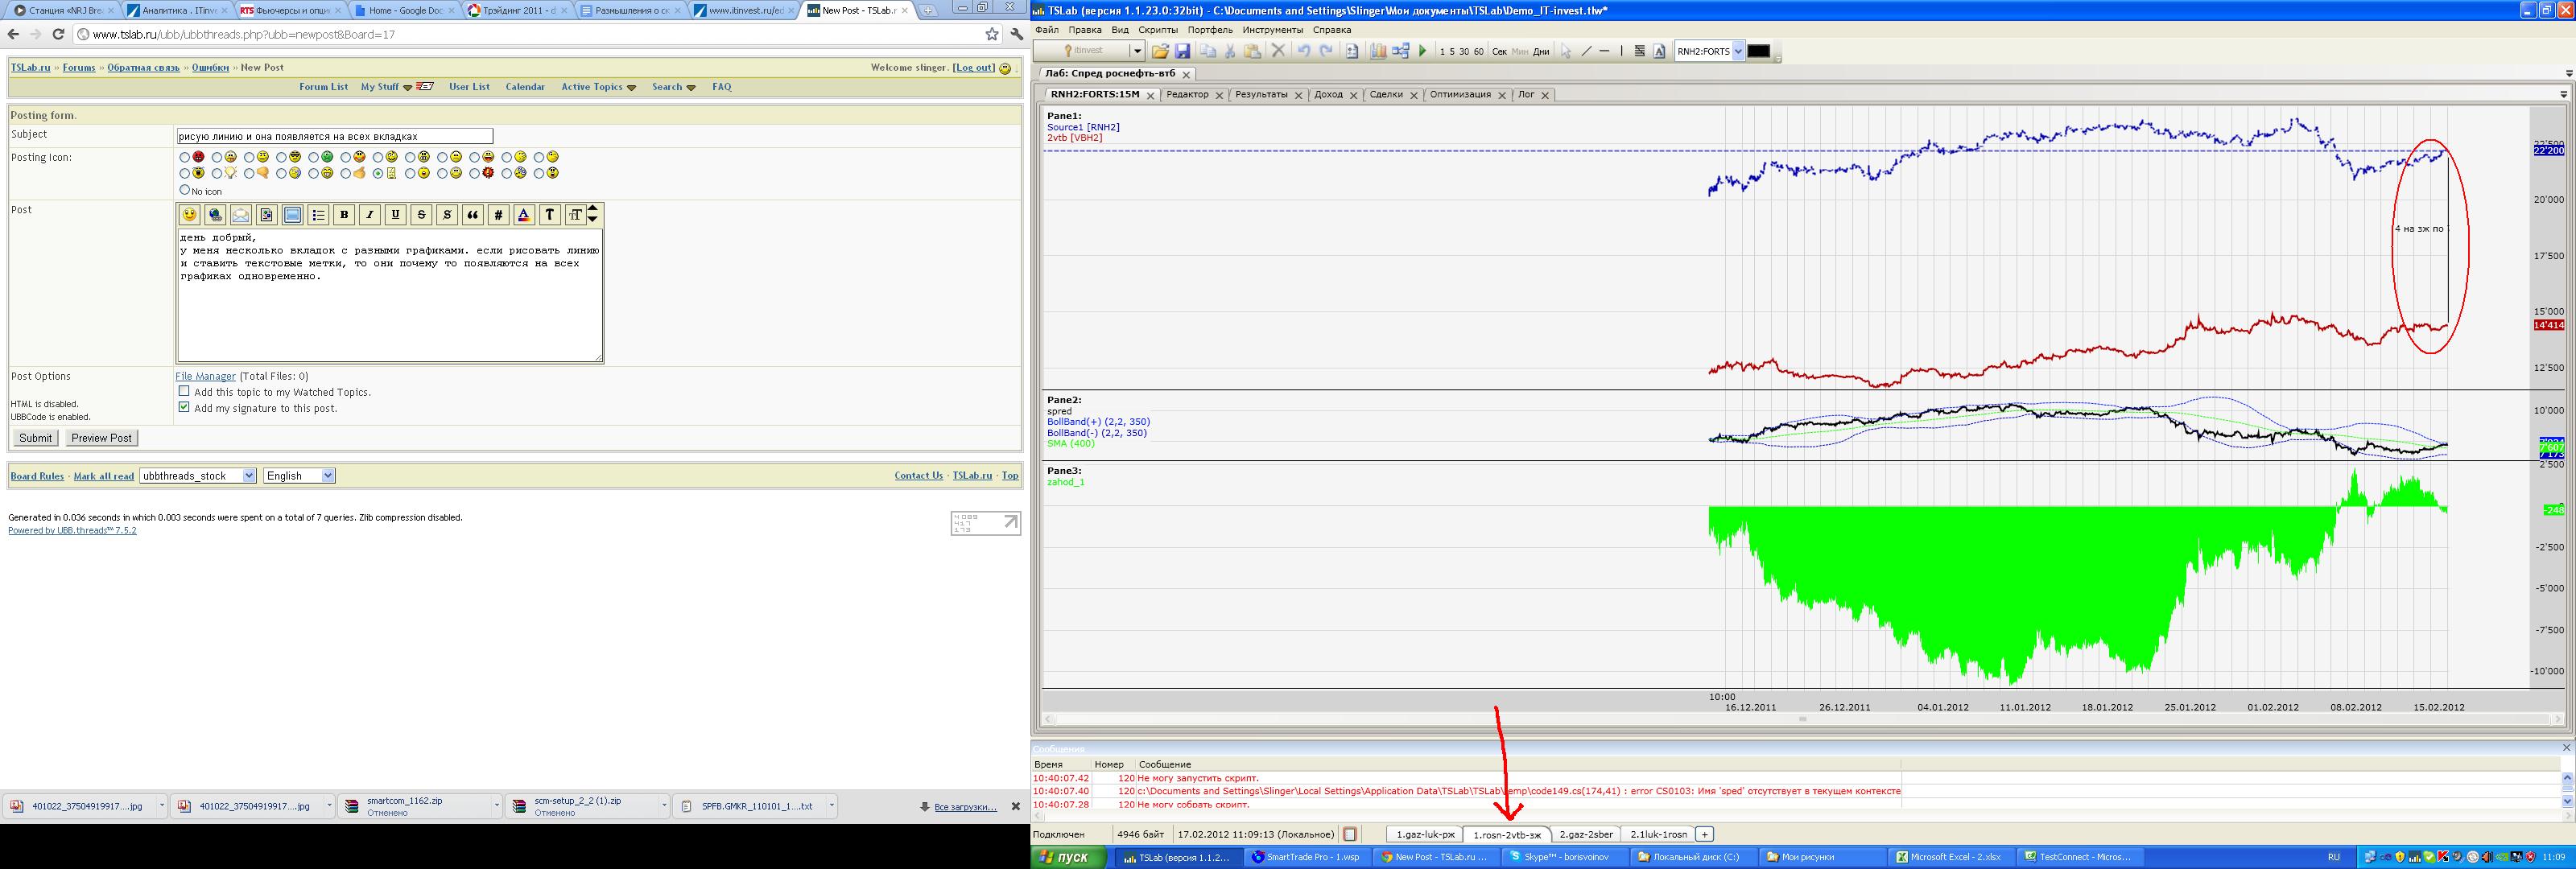The width and height of the screenshot is (2576, 869).
Task: Click the smiley insert icon in post toolbar
Action: [190, 215]
